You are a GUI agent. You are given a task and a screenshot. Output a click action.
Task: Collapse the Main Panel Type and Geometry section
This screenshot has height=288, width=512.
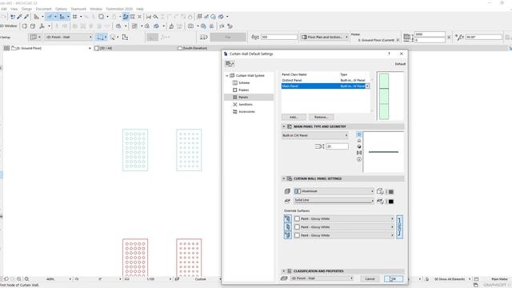[284, 126]
